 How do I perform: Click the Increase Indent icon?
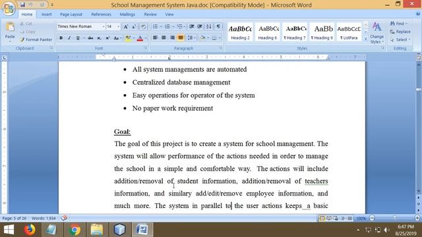(200, 26)
